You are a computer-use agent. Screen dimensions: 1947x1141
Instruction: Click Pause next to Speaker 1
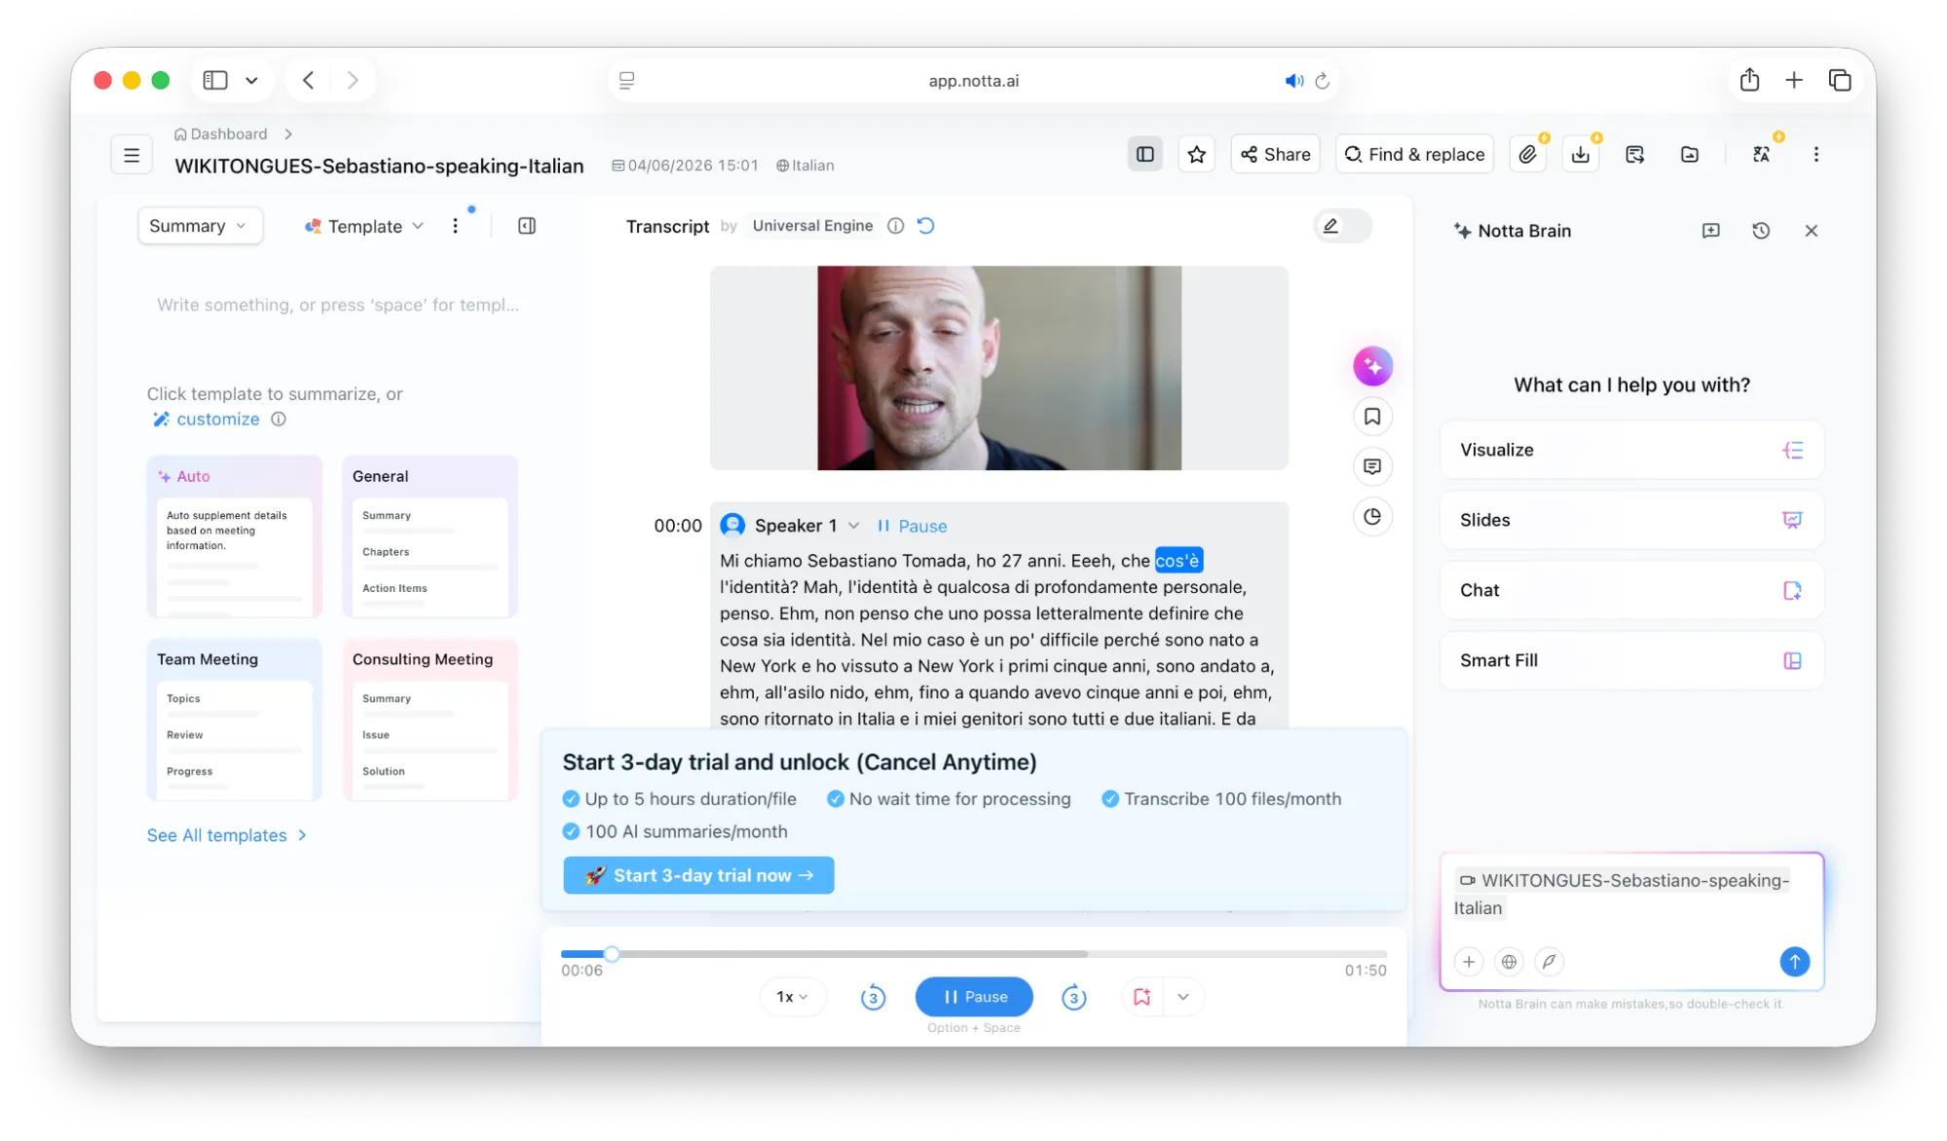coord(913,526)
